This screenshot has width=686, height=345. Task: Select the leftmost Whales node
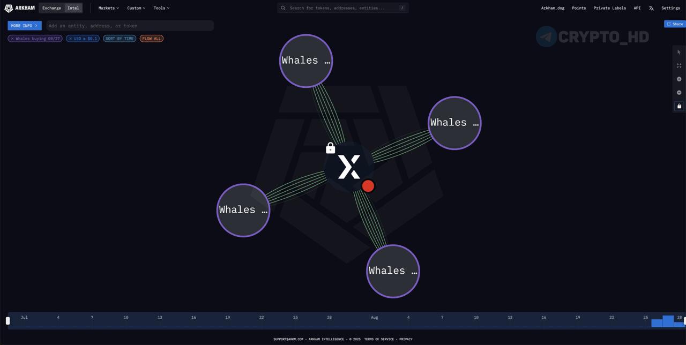[243, 210]
